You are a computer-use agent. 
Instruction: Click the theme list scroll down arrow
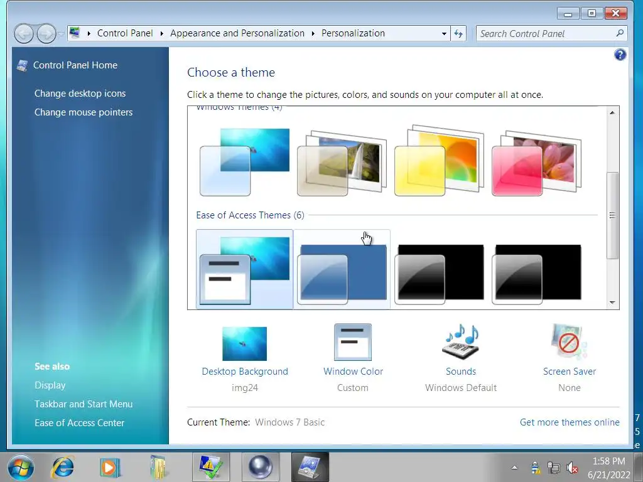[x=612, y=303]
